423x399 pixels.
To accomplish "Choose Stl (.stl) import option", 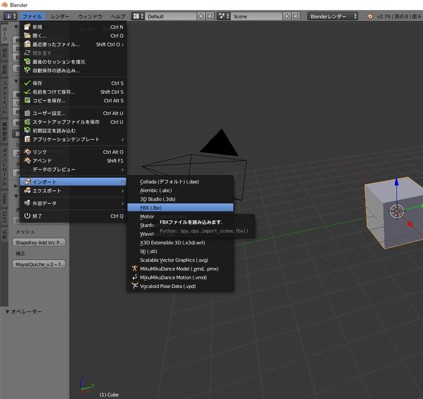I will click(x=180, y=251).
